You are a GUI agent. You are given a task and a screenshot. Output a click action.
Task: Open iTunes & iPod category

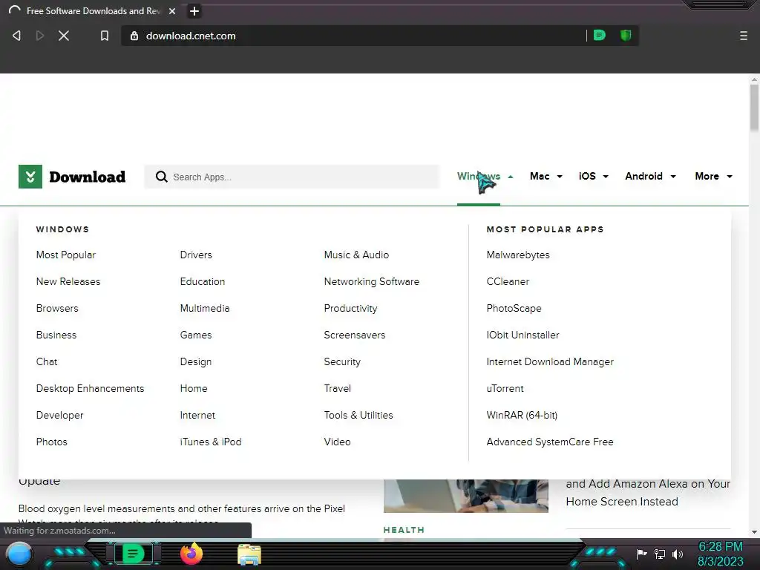[210, 442]
